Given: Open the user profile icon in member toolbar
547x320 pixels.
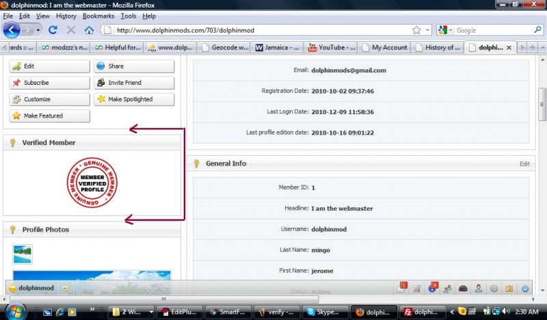Looking at the screenshot, I should 479,289.
